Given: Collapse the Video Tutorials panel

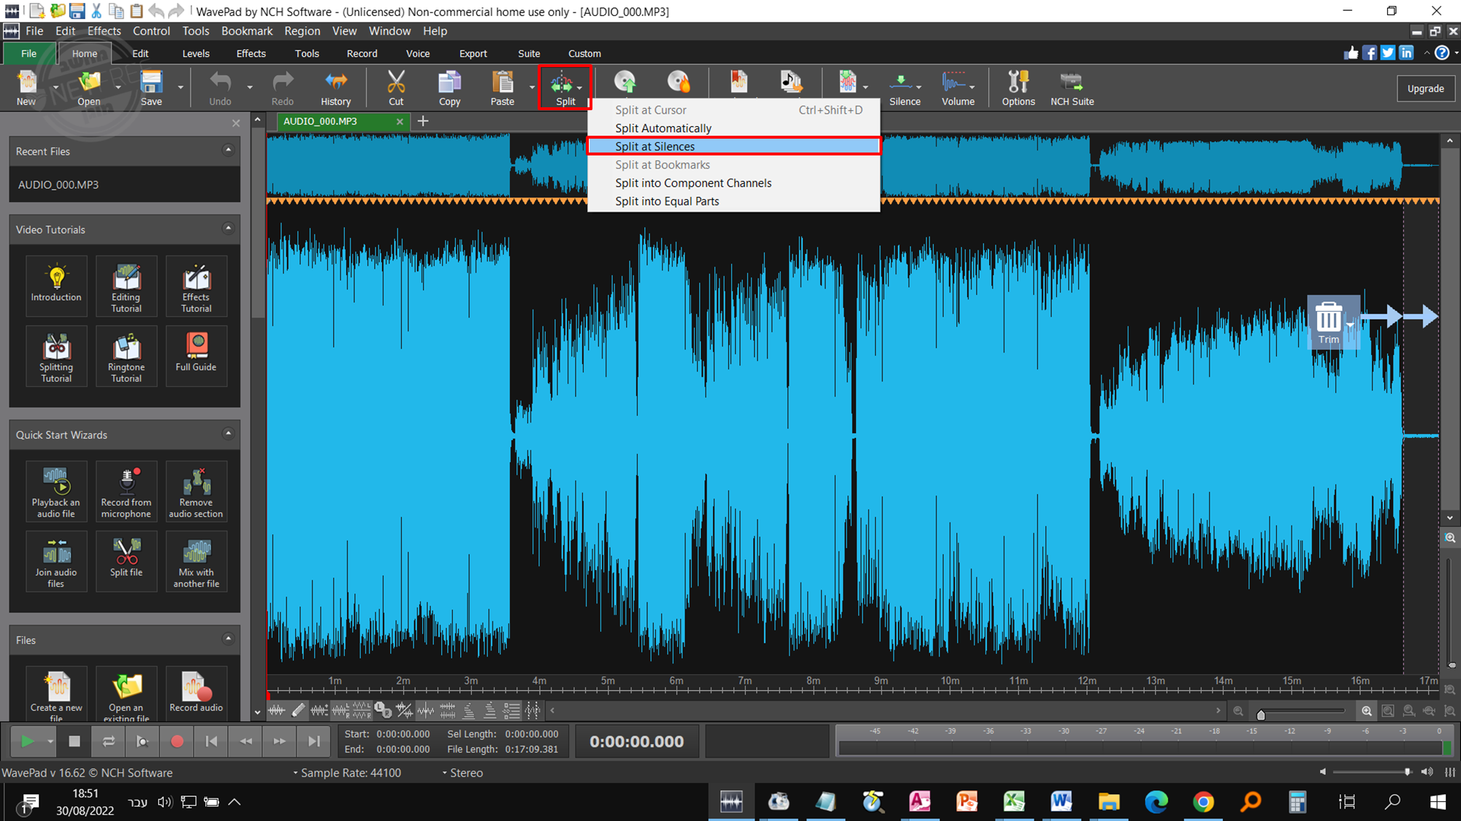Looking at the screenshot, I should click(x=228, y=228).
